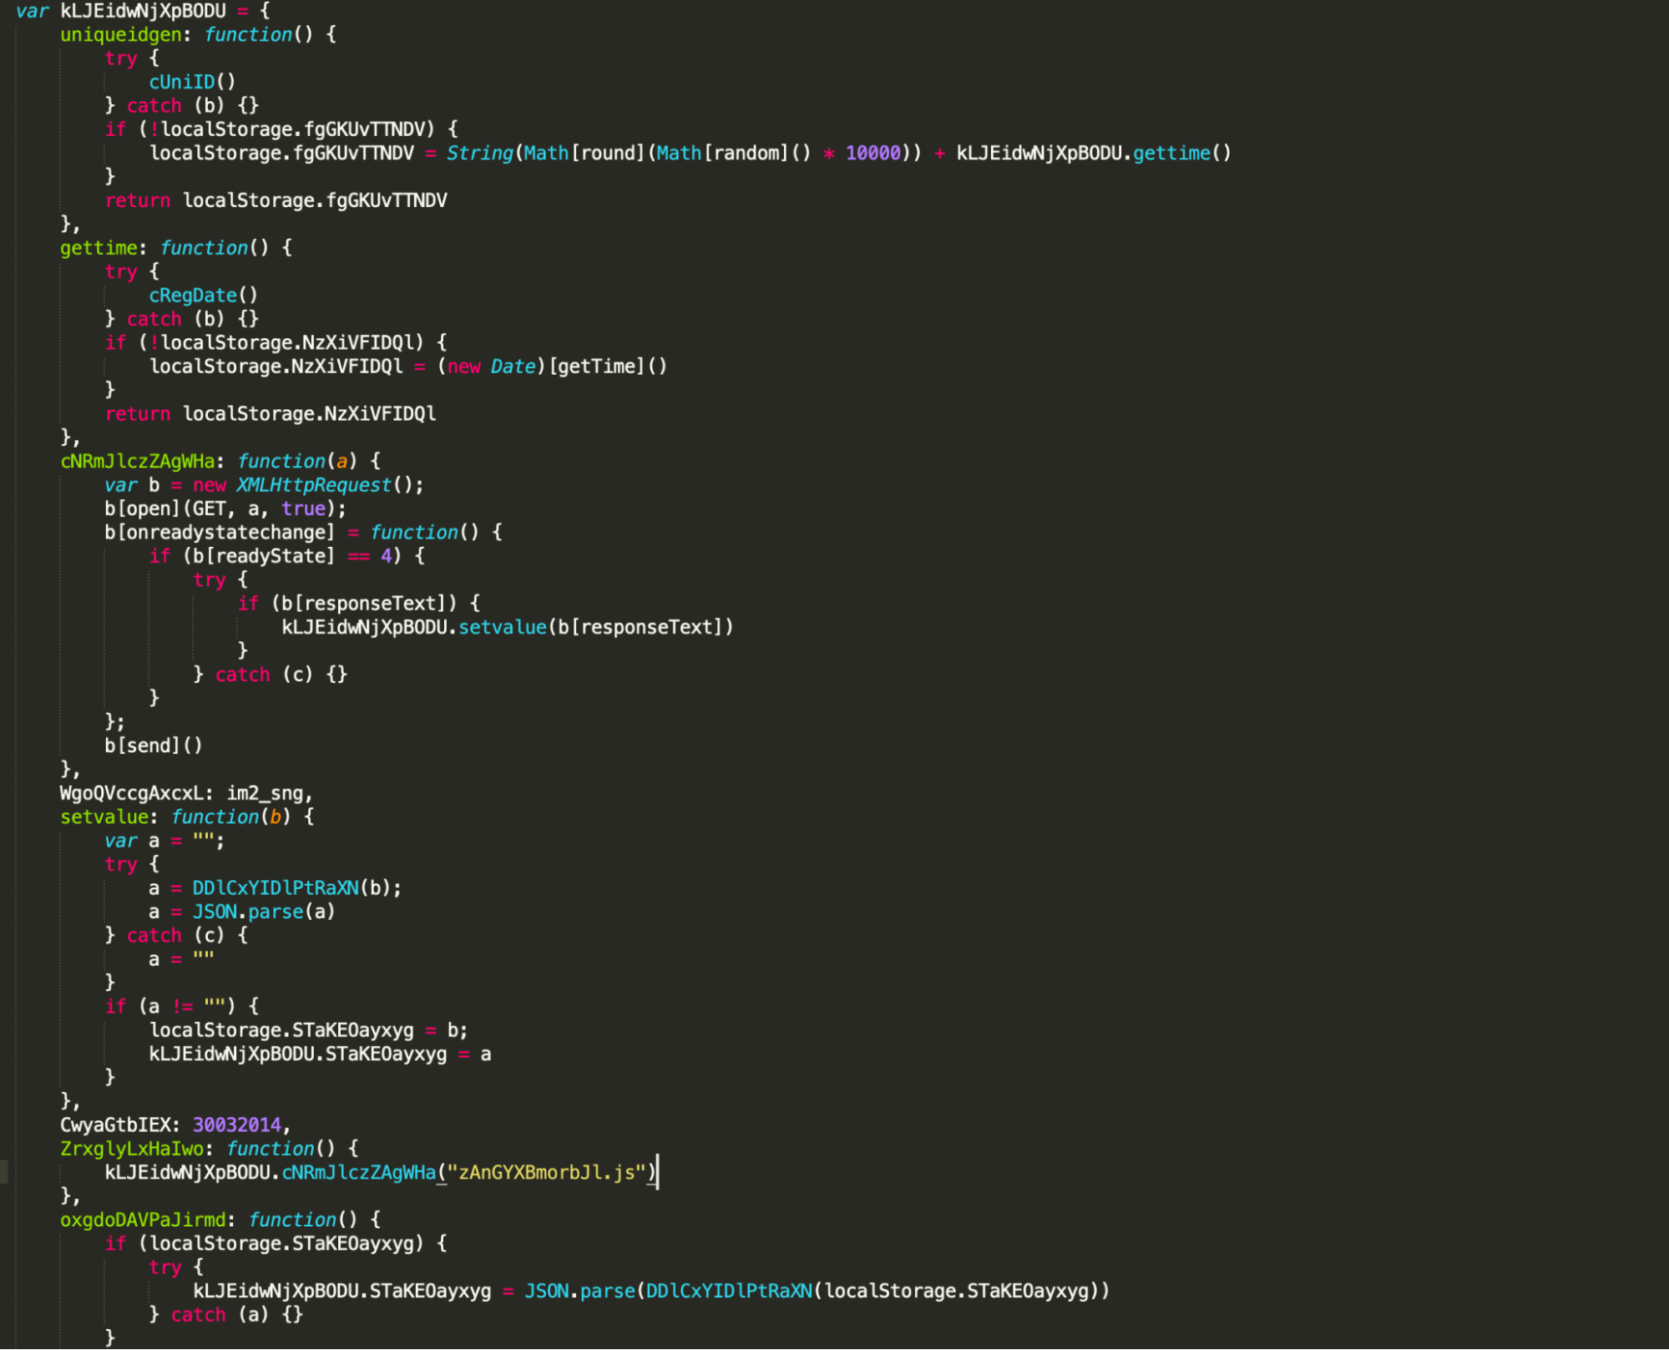Click the string "zAnGYXBmorbJl.js"
Image resolution: width=1669 pixels, height=1350 pixels.
click(547, 1172)
